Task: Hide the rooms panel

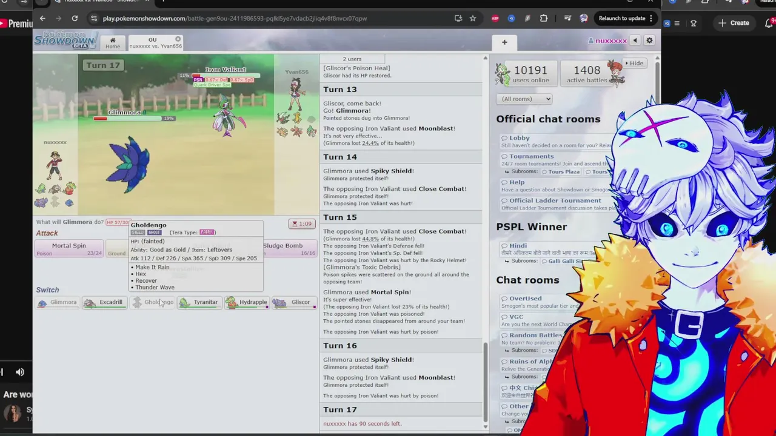Action: coord(636,63)
